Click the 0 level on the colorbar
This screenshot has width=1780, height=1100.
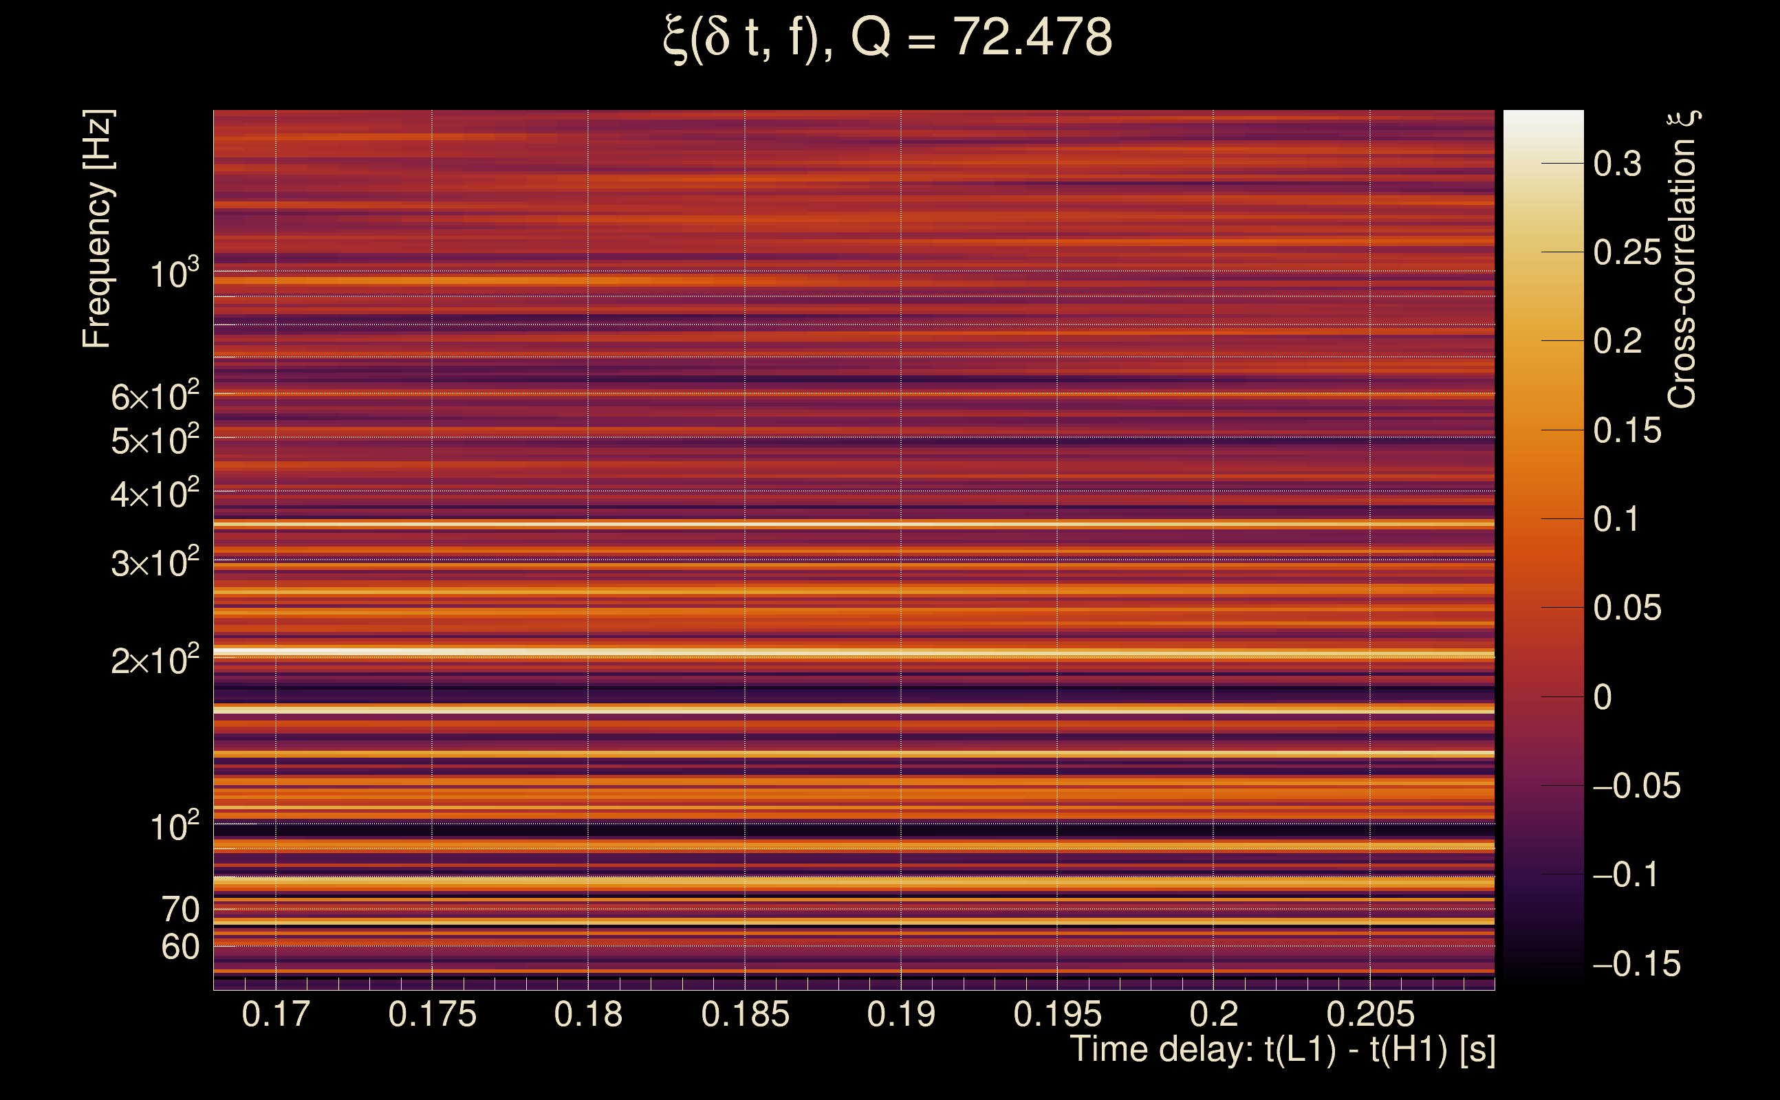[x=1603, y=697]
